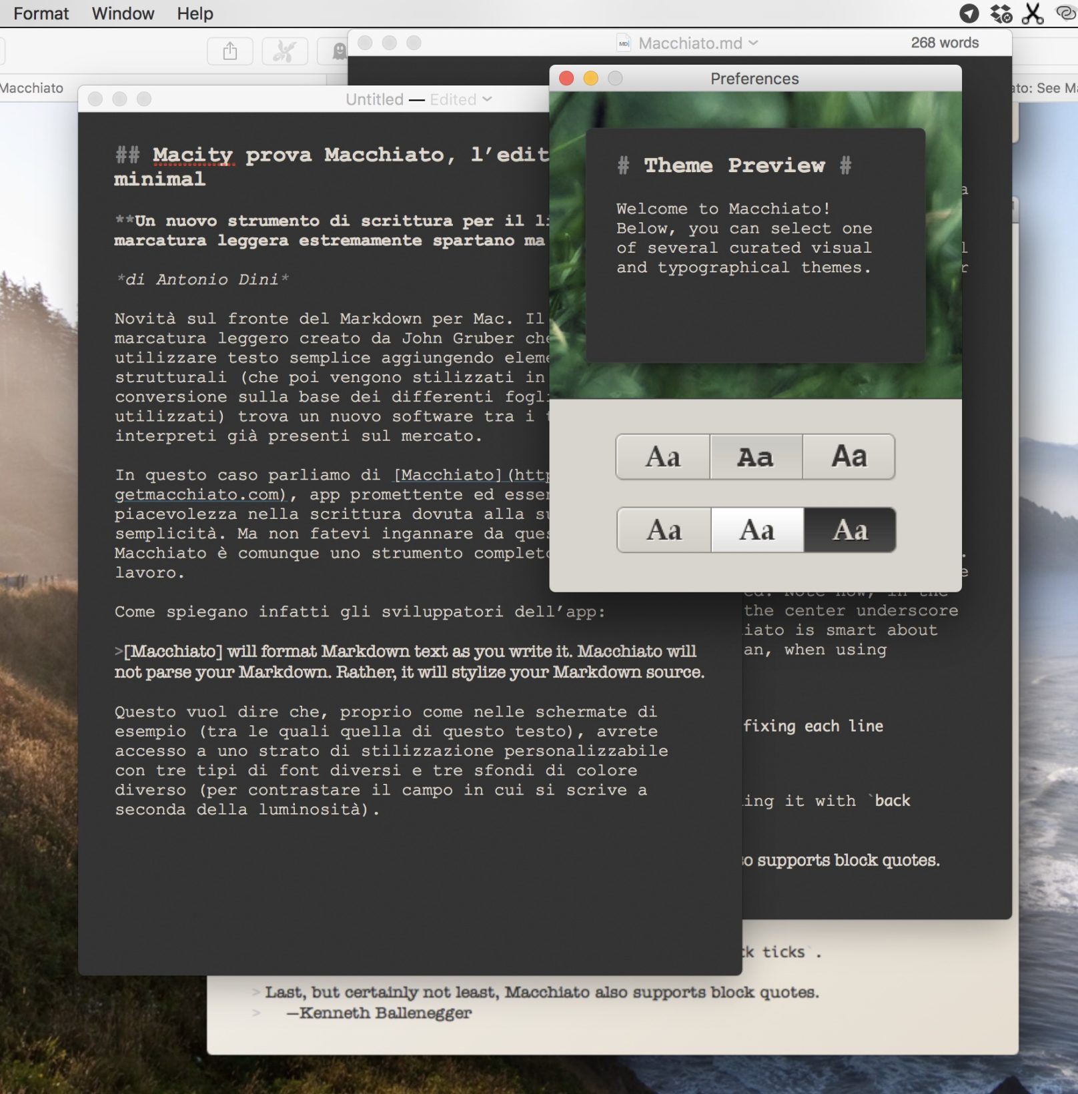The height and width of the screenshot is (1094, 1078).
Task: Click the 'Macity' word in the Untitled heading
Action: coord(193,155)
